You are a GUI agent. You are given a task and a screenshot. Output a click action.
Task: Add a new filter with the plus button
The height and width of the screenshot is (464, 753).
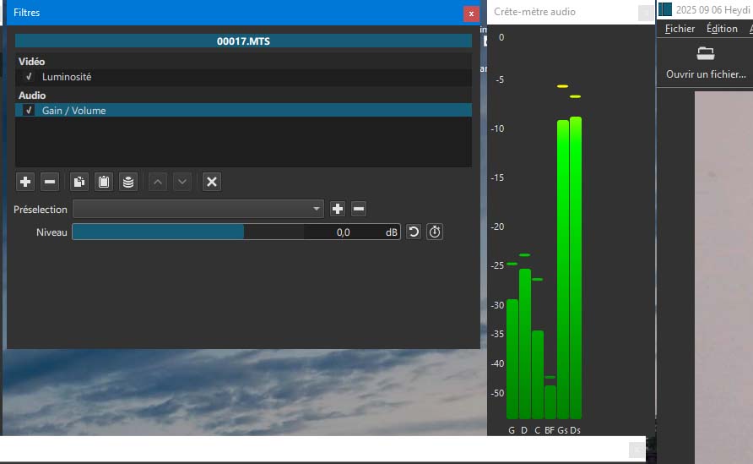pos(25,182)
